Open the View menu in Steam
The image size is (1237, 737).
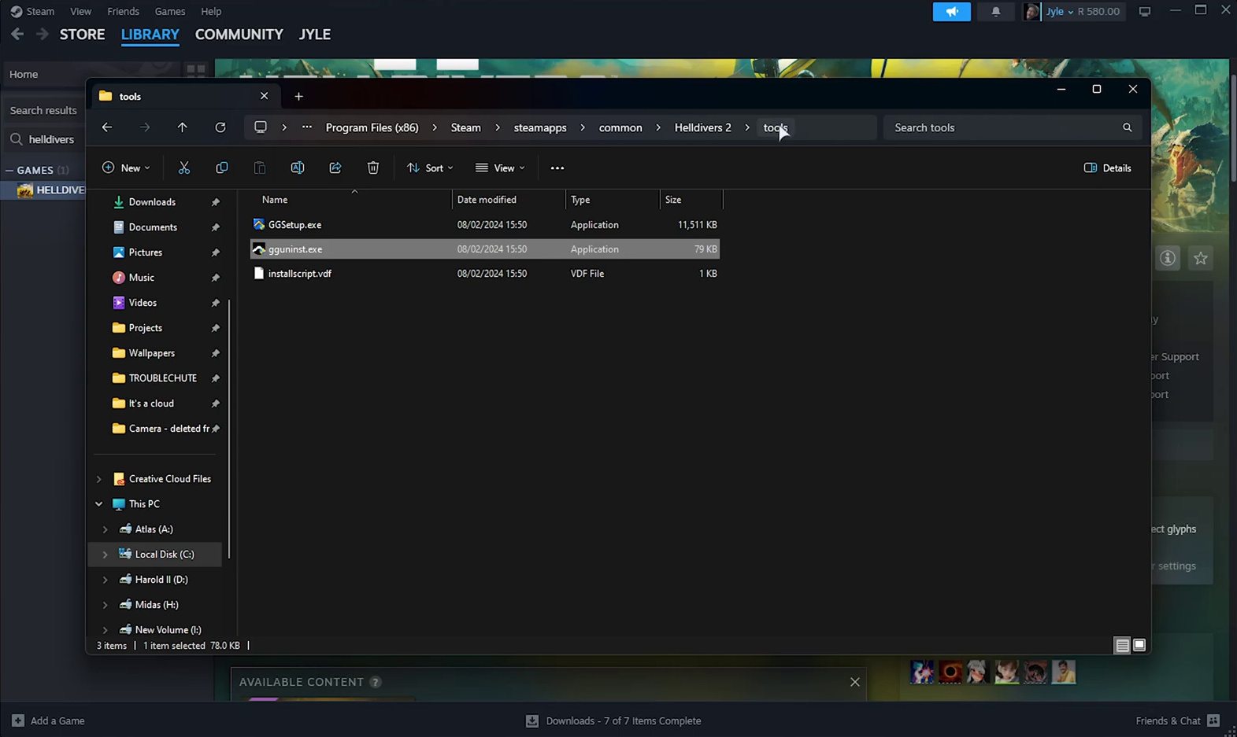[80, 11]
